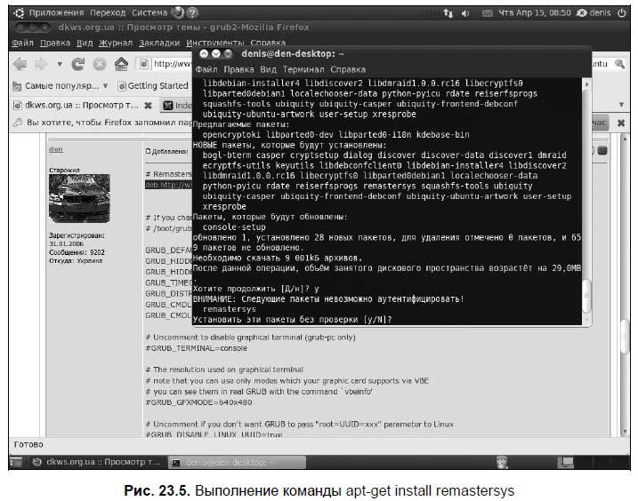Switch to the Inde... browser tab
The width and height of the screenshot is (638, 501).
click(177, 106)
